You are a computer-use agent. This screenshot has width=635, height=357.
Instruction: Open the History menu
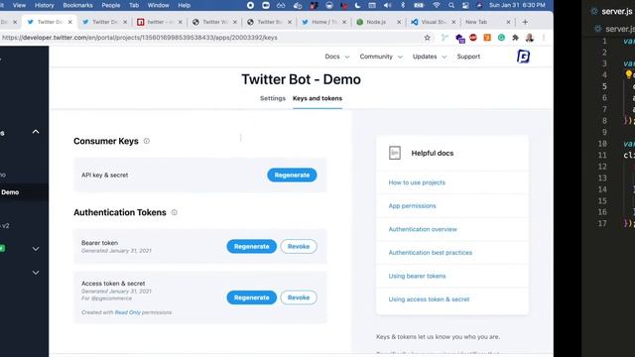pyautogui.click(x=44, y=5)
